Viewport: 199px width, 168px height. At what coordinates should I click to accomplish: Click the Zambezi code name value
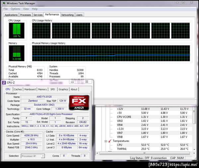click(33, 101)
